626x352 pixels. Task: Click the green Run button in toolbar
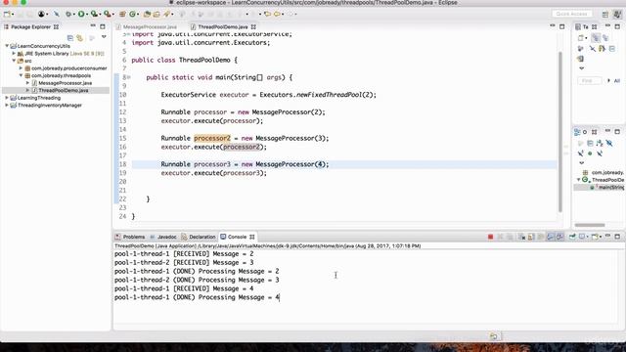[81, 14]
